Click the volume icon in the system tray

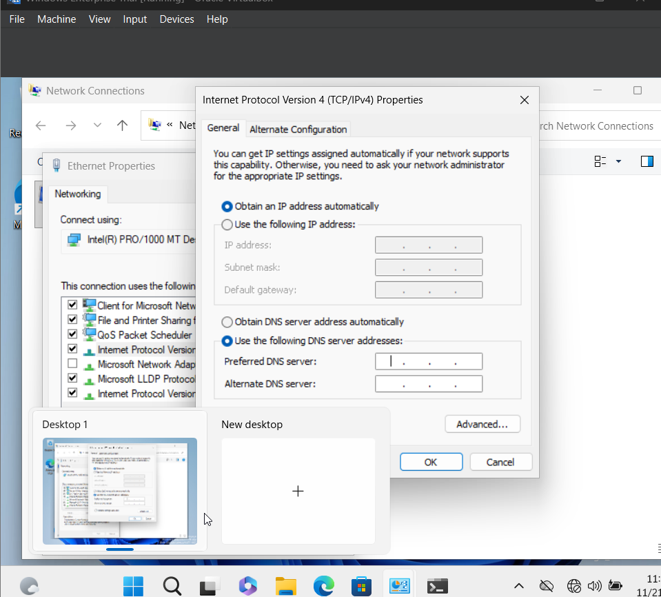[594, 585]
